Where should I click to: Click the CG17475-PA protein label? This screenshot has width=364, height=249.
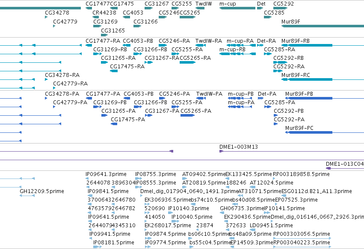click(x=128, y=120)
